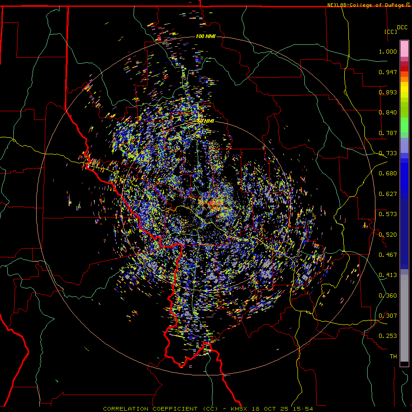The width and height of the screenshot is (412, 412).
Task: Select the 0.733 scale value
Action: click(388, 153)
